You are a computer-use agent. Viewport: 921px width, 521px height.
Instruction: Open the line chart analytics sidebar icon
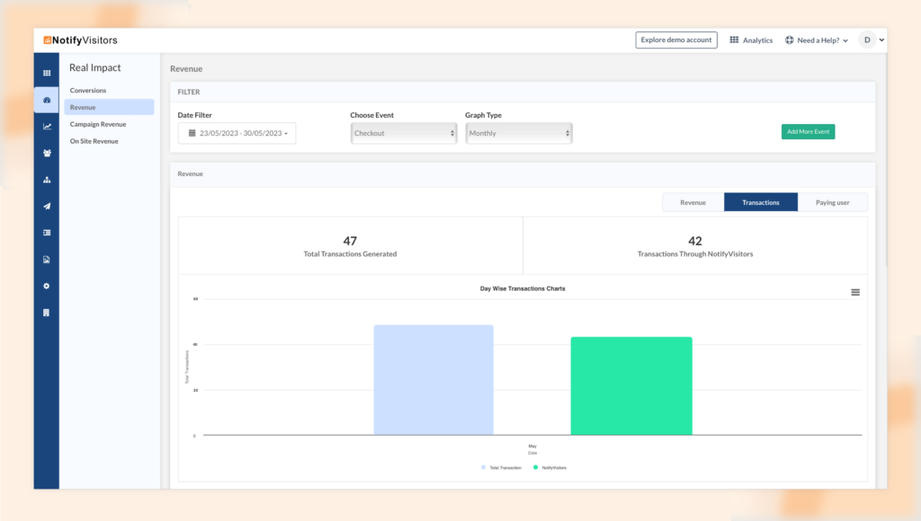pyautogui.click(x=47, y=126)
